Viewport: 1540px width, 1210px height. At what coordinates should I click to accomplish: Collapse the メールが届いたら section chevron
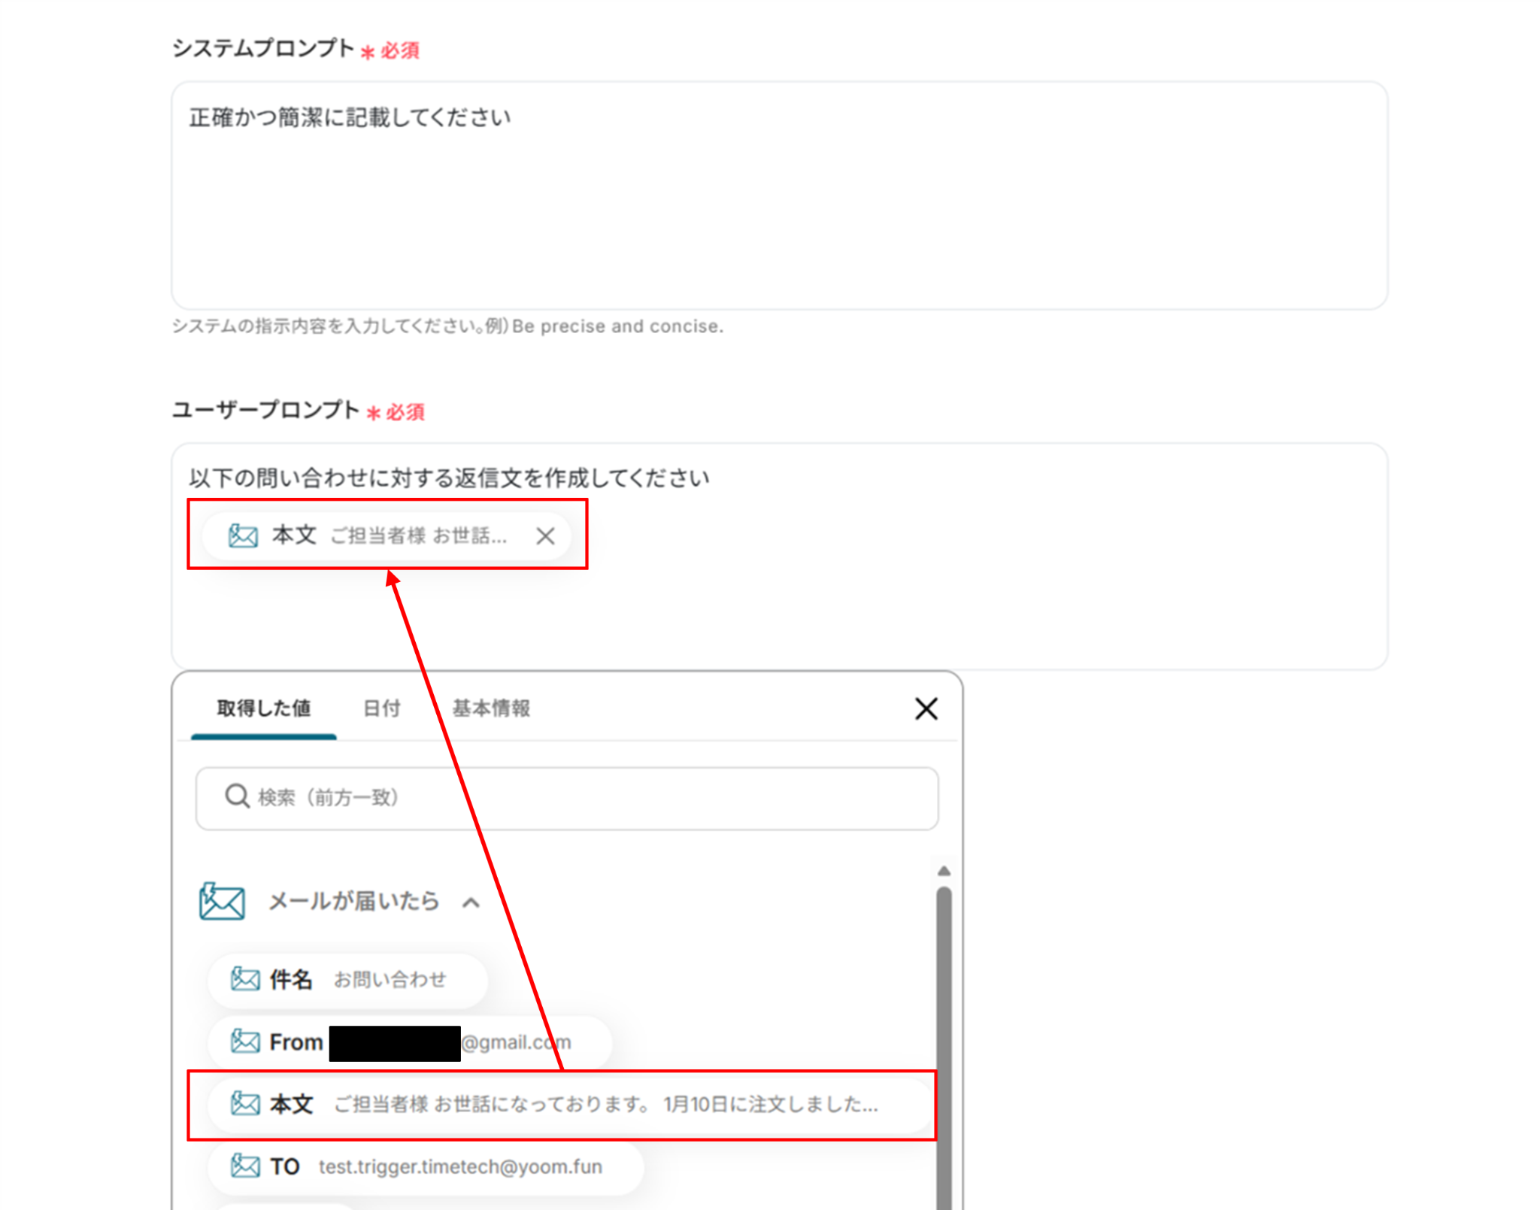(x=471, y=902)
